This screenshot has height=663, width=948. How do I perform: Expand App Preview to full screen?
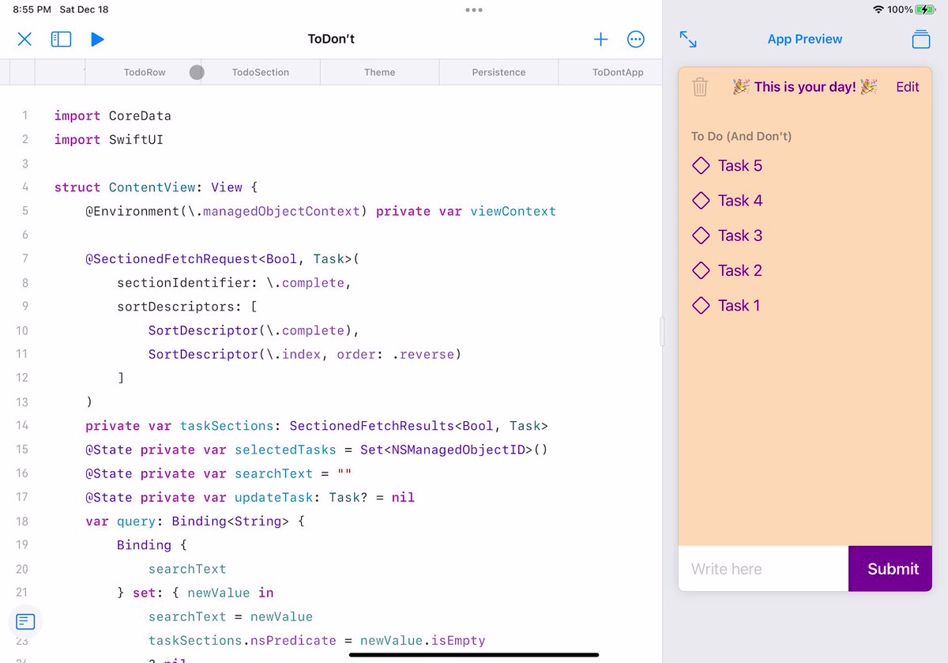[688, 39]
